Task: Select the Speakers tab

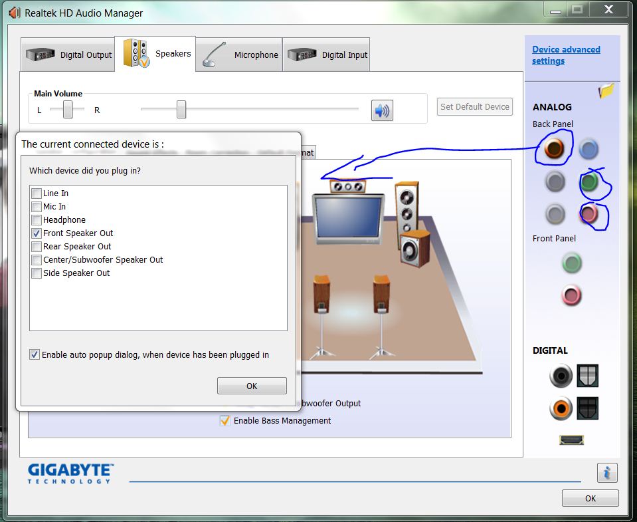Action: pos(155,54)
